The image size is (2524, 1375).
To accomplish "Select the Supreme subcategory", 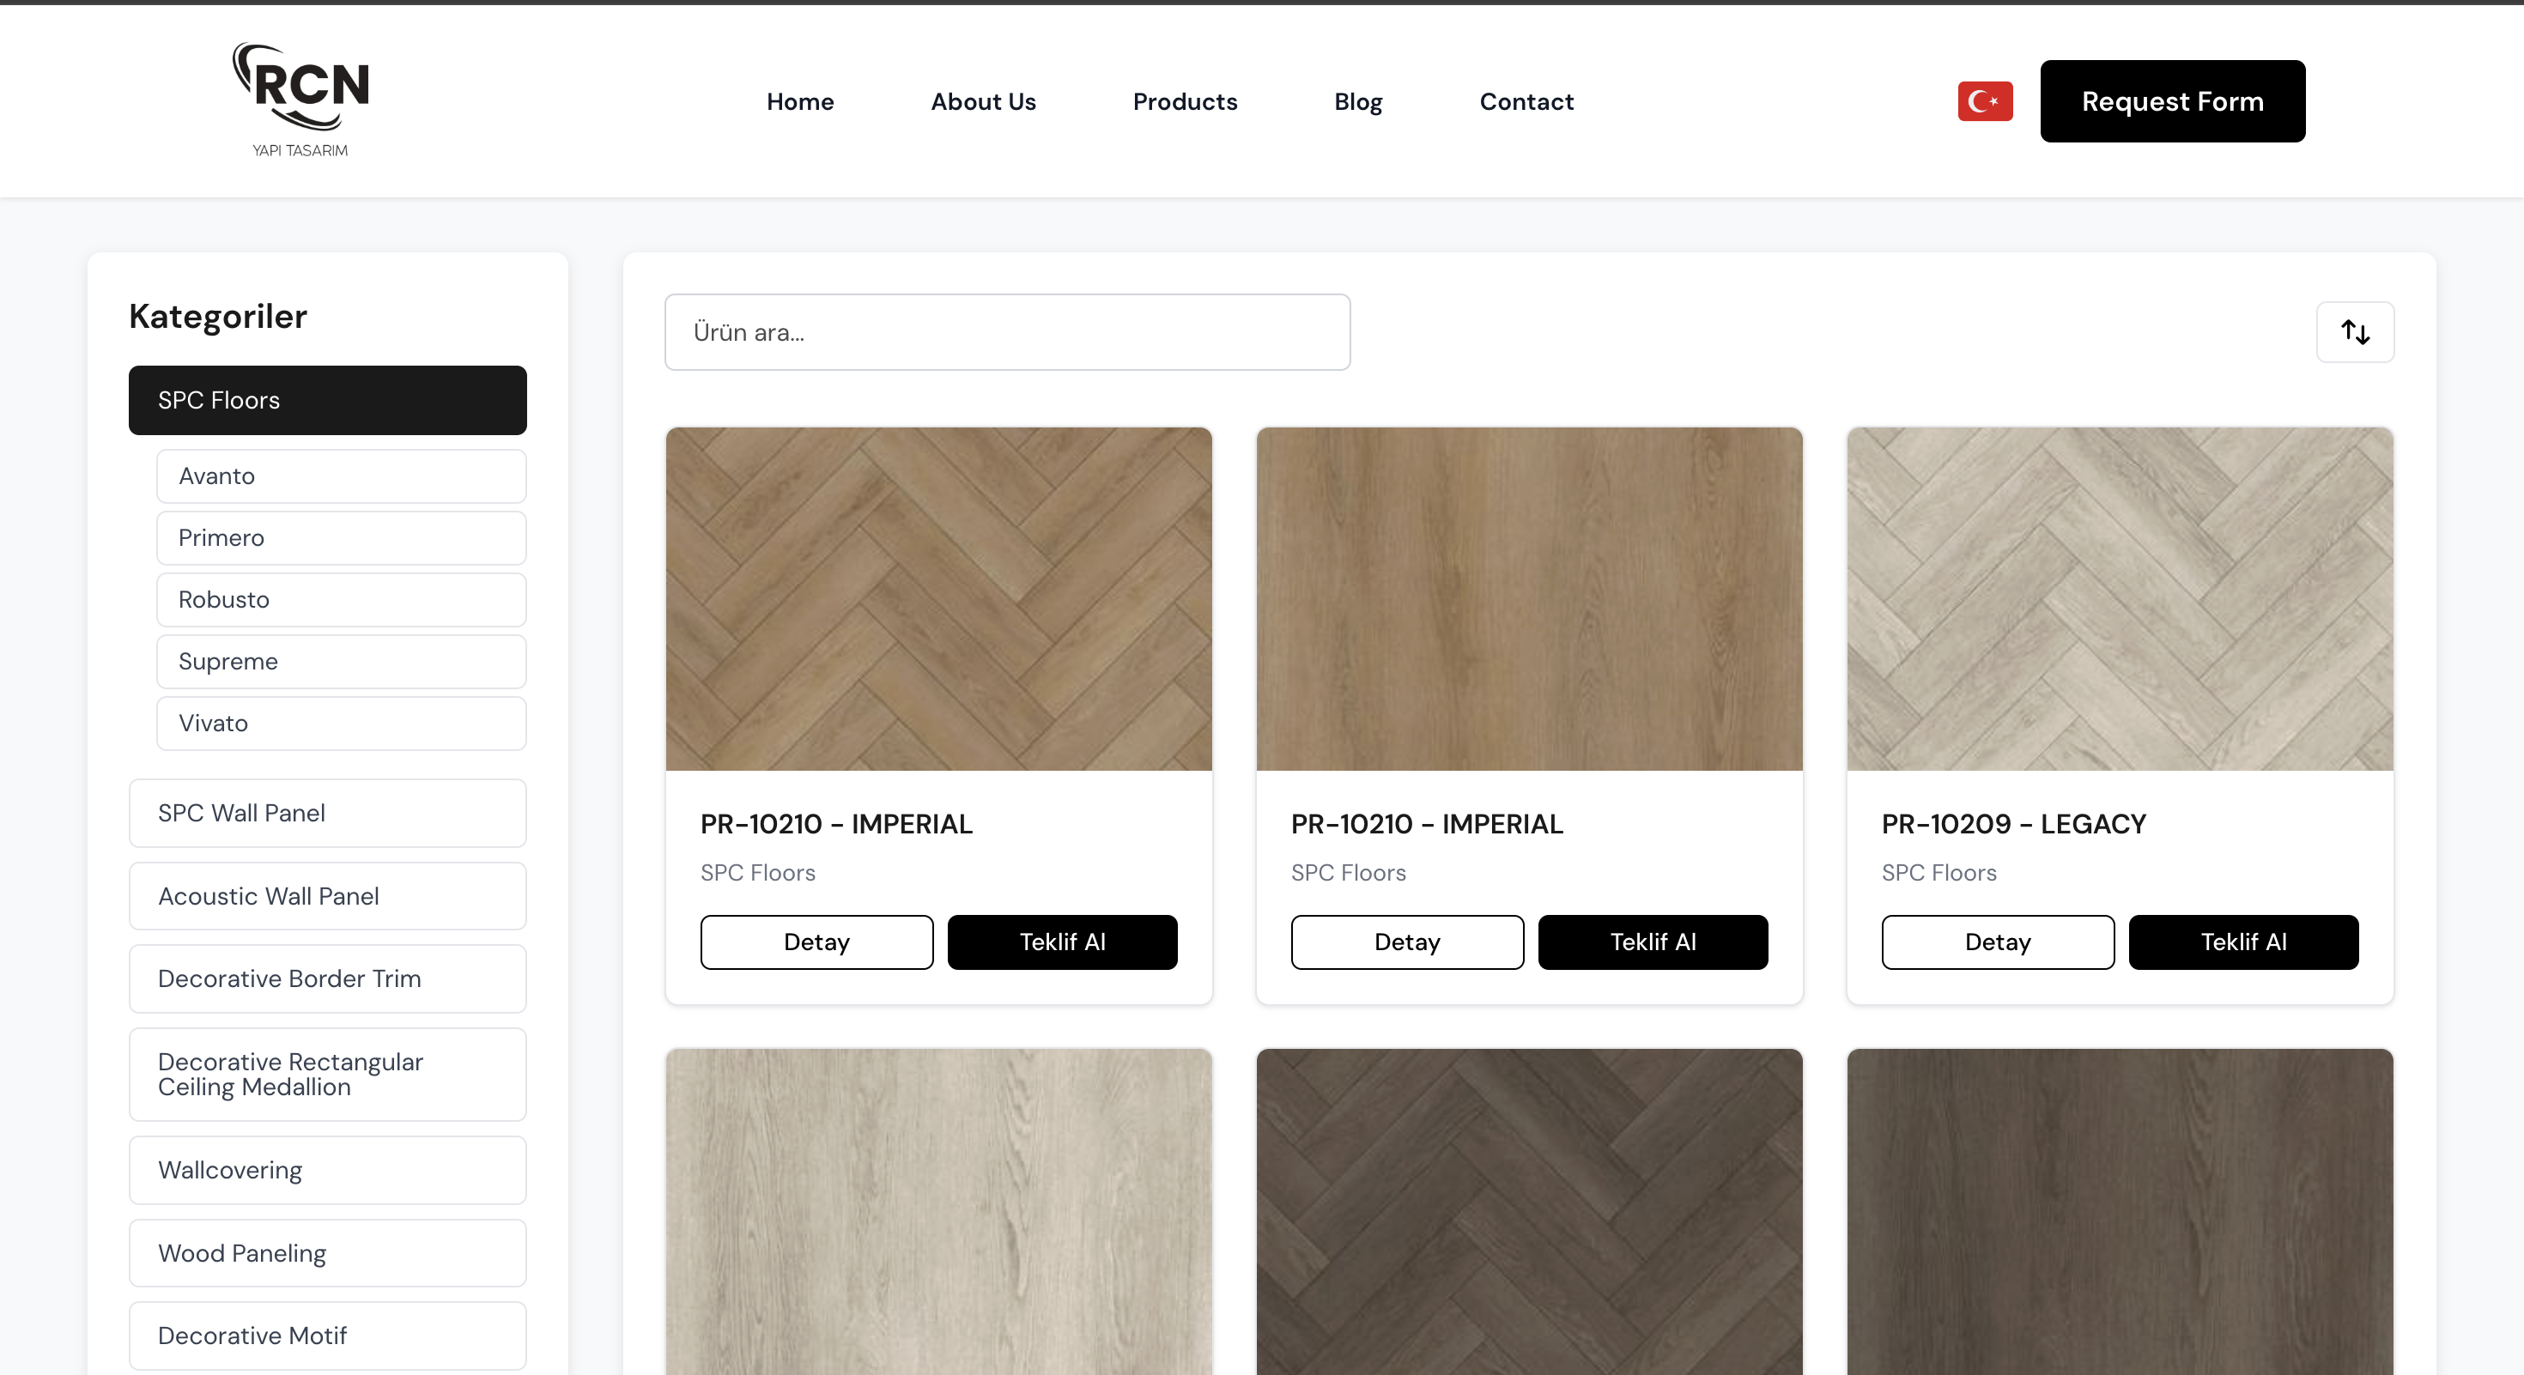I will pyautogui.click(x=340, y=661).
